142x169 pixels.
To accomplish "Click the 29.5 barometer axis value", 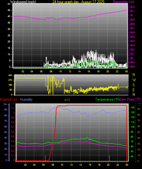I will (x=132, y=37).
